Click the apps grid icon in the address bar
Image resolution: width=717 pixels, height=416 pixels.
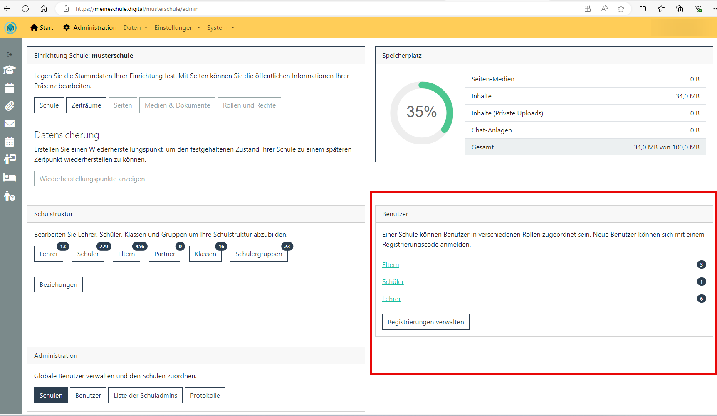(588, 9)
